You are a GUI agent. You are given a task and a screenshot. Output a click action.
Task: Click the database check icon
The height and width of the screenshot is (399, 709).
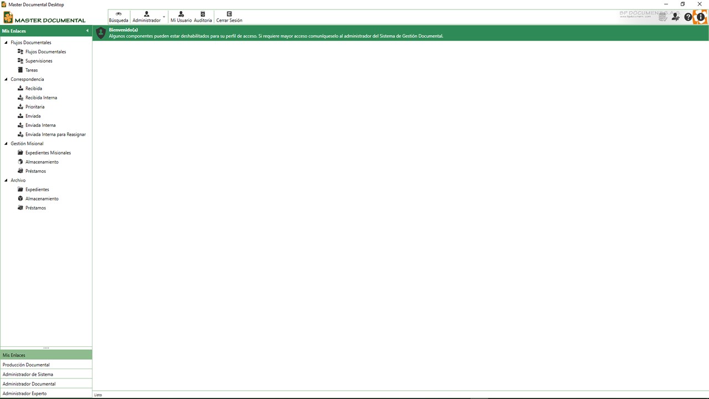[663, 17]
